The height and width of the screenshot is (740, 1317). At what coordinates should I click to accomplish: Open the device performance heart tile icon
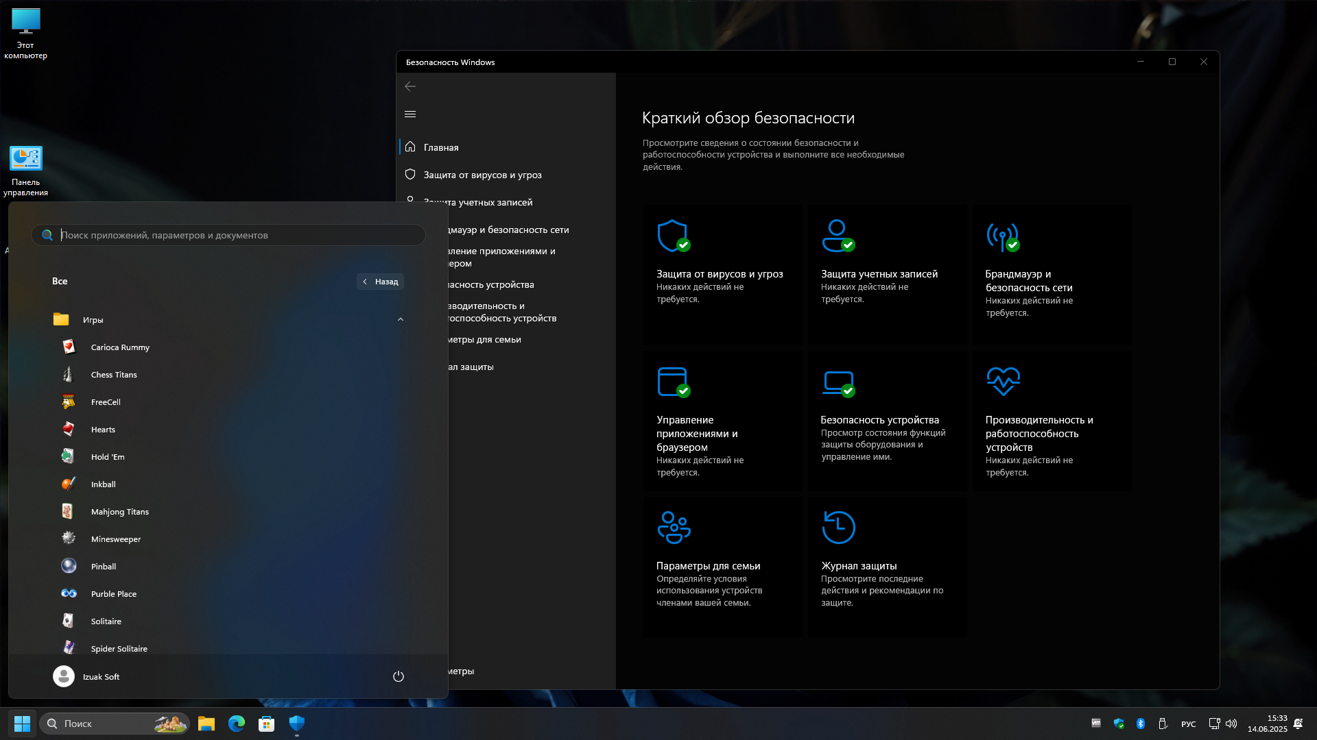click(x=1003, y=382)
